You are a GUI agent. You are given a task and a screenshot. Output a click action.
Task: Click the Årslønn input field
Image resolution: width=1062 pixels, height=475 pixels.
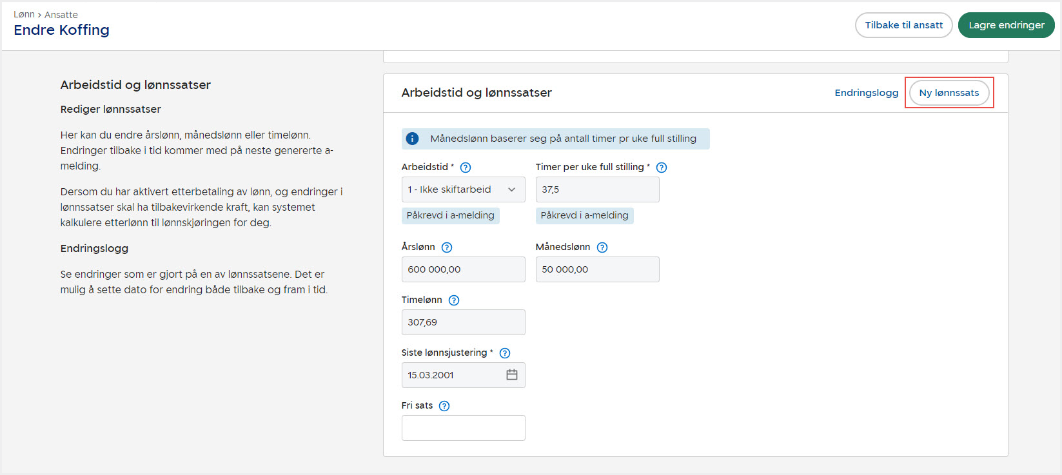tap(463, 269)
